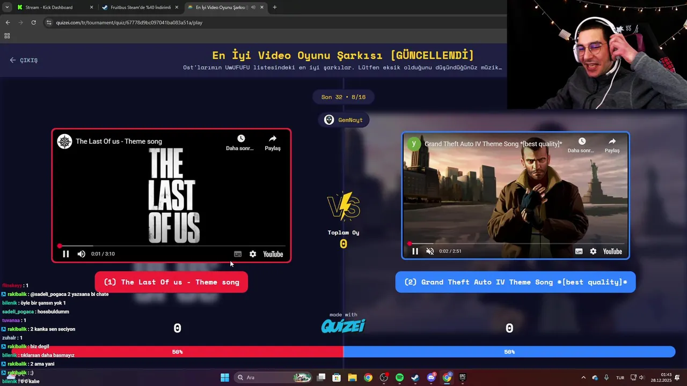
Task: Click the taskbar Ara search box
Action: pos(274,377)
